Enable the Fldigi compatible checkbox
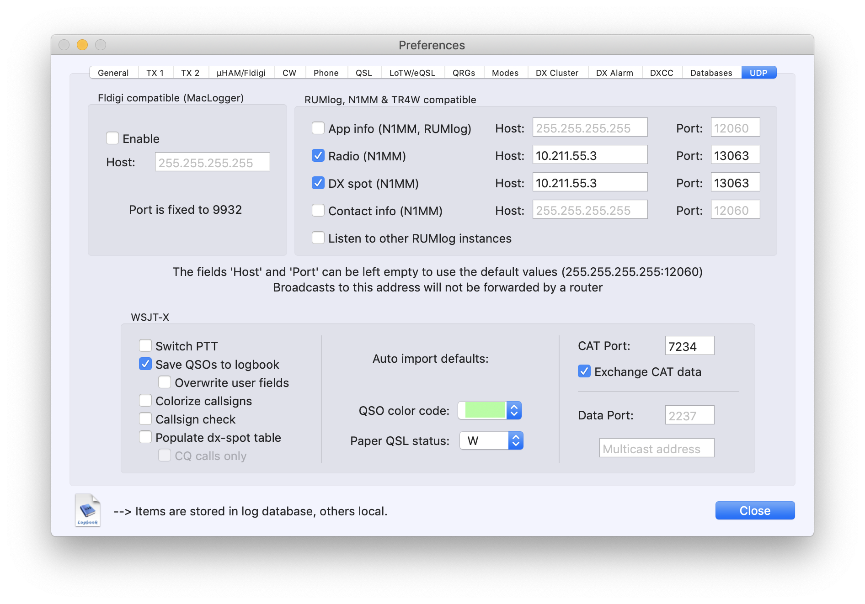The height and width of the screenshot is (604, 865). [112, 138]
